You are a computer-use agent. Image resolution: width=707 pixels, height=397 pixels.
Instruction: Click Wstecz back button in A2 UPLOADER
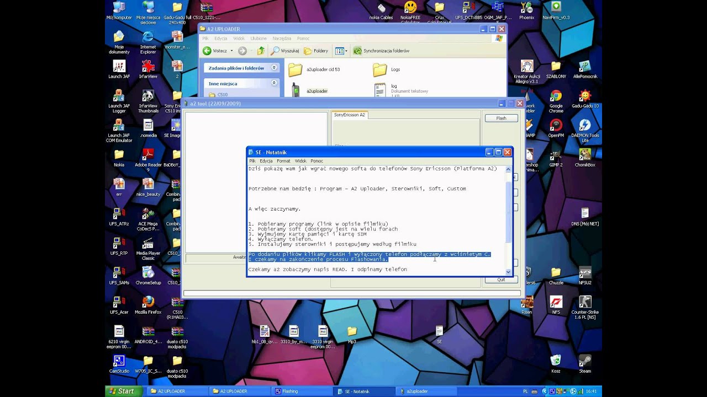pos(216,51)
